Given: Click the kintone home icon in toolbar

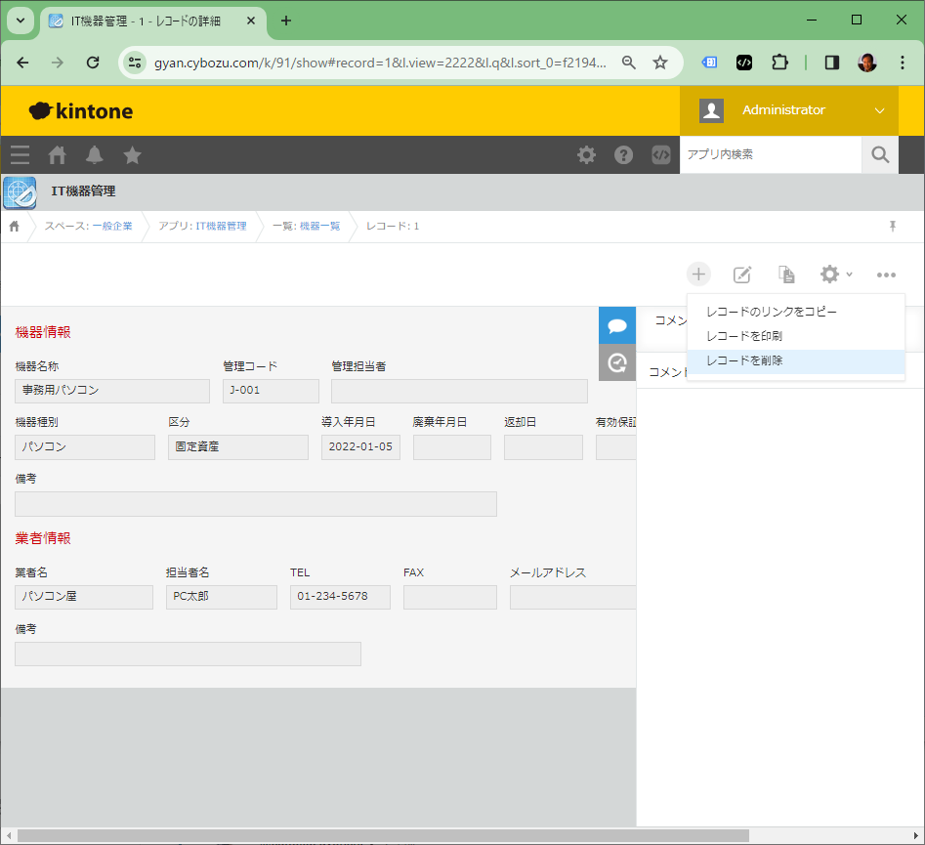Looking at the screenshot, I should click(x=58, y=154).
